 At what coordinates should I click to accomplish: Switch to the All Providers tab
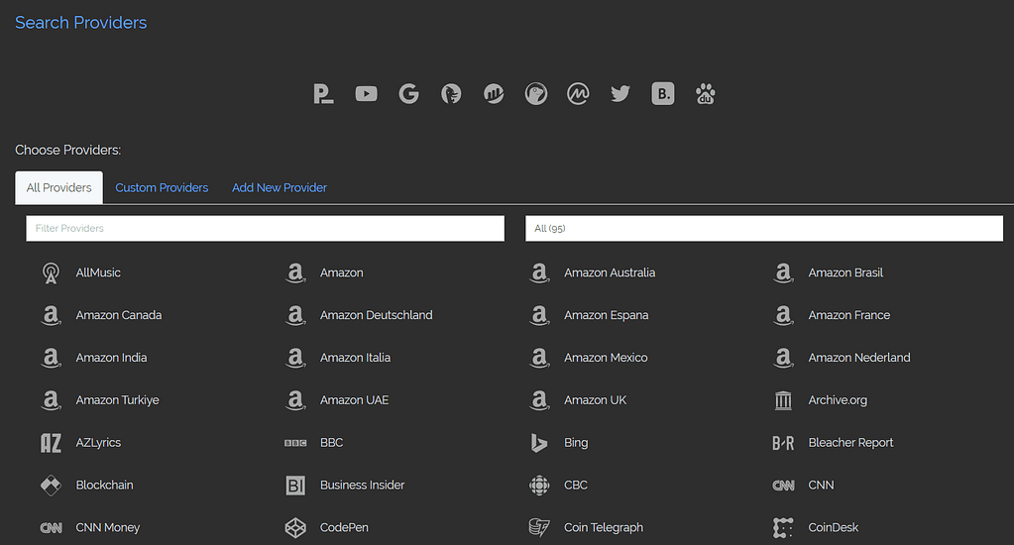pos(58,187)
